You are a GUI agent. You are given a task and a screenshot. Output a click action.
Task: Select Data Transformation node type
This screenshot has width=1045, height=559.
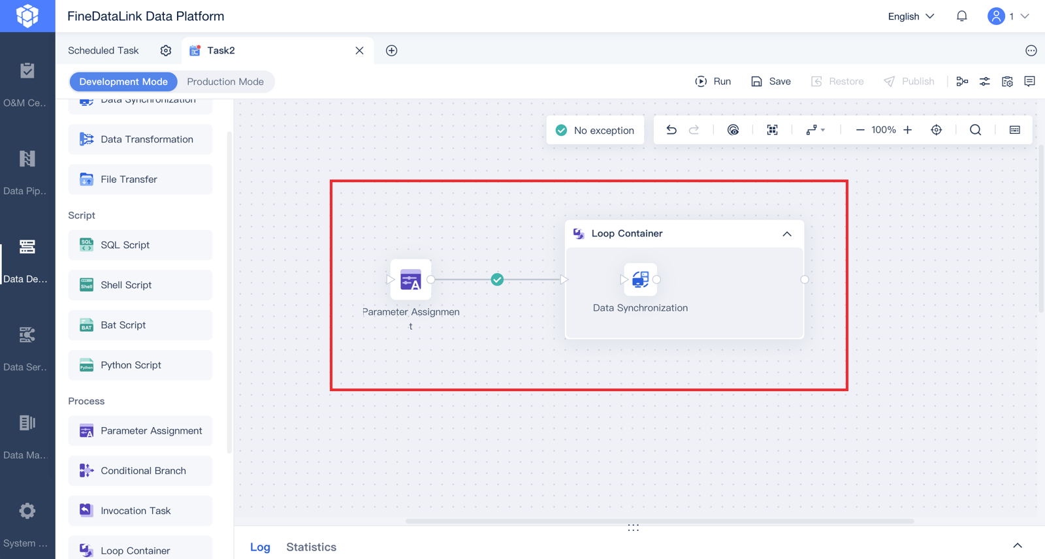(140, 139)
